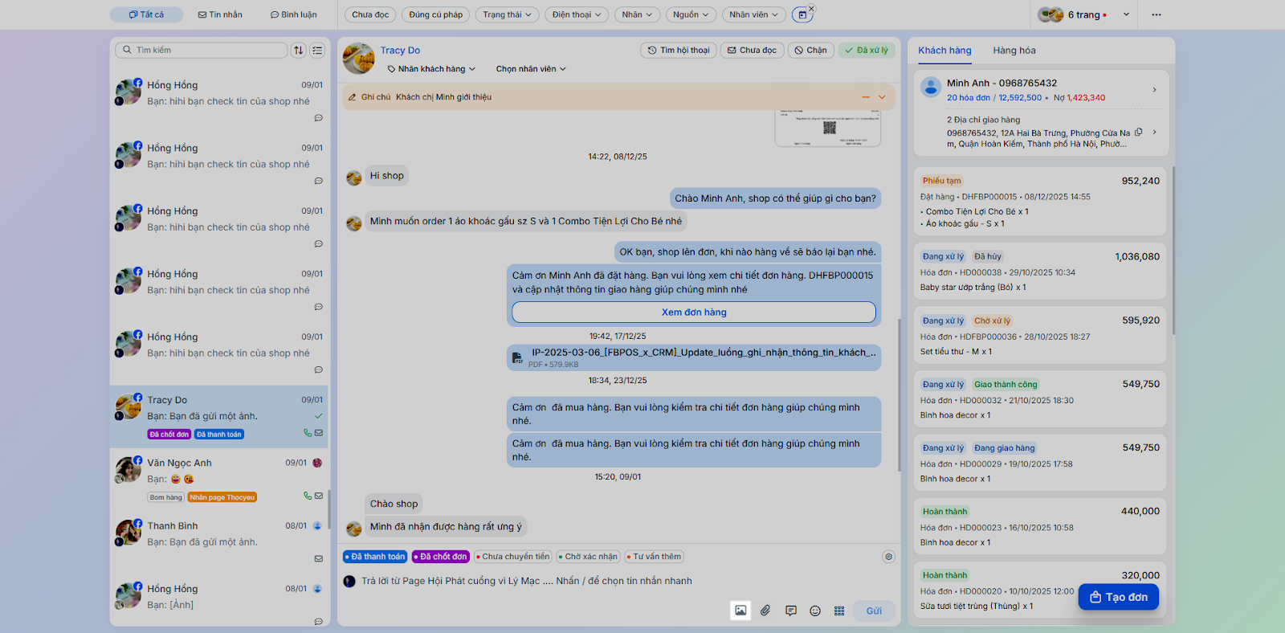Click the mail icon in Thanh Bình's row
The height and width of the screenshot is (633, 1285).
319,558
